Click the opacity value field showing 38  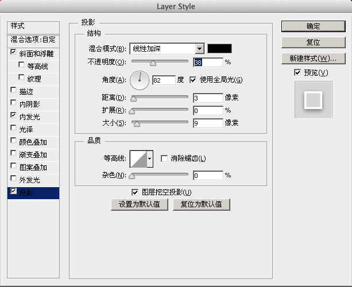pyautogui.click(x=208, y=63)
